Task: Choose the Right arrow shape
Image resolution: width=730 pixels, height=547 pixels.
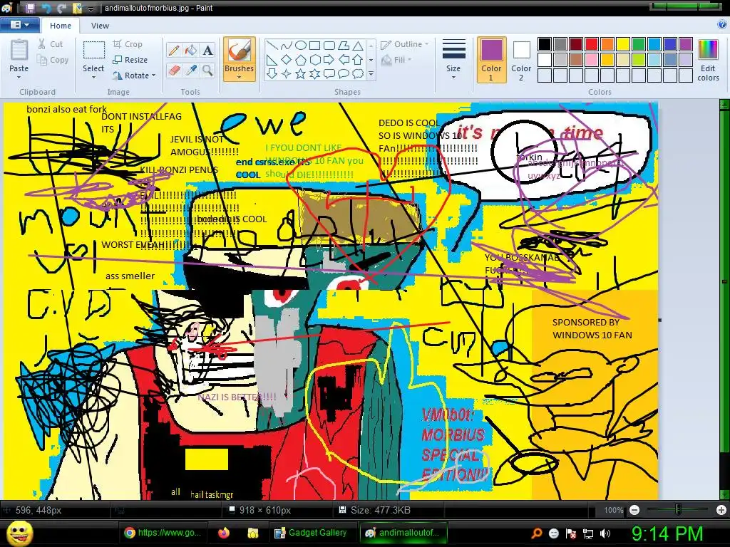Action: click(x=329, y=60)
